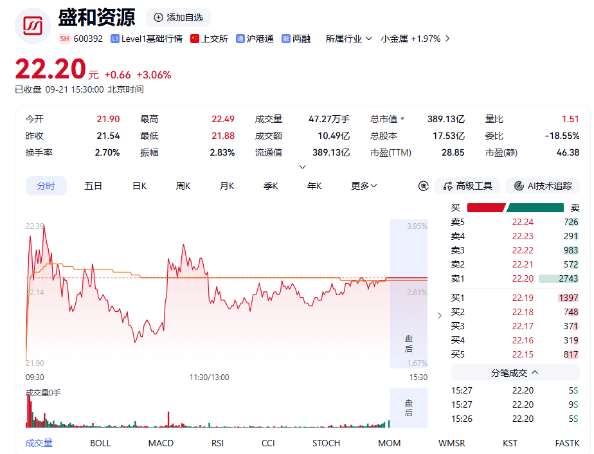Click the Level1基础行情 badge icon
Image resolution: width=594 pixels, height=454 pixels.
tap(115, 39)
